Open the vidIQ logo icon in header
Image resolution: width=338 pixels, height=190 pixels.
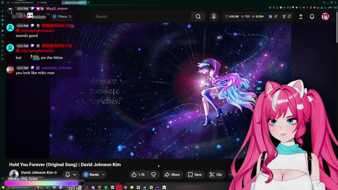point(270,16)
